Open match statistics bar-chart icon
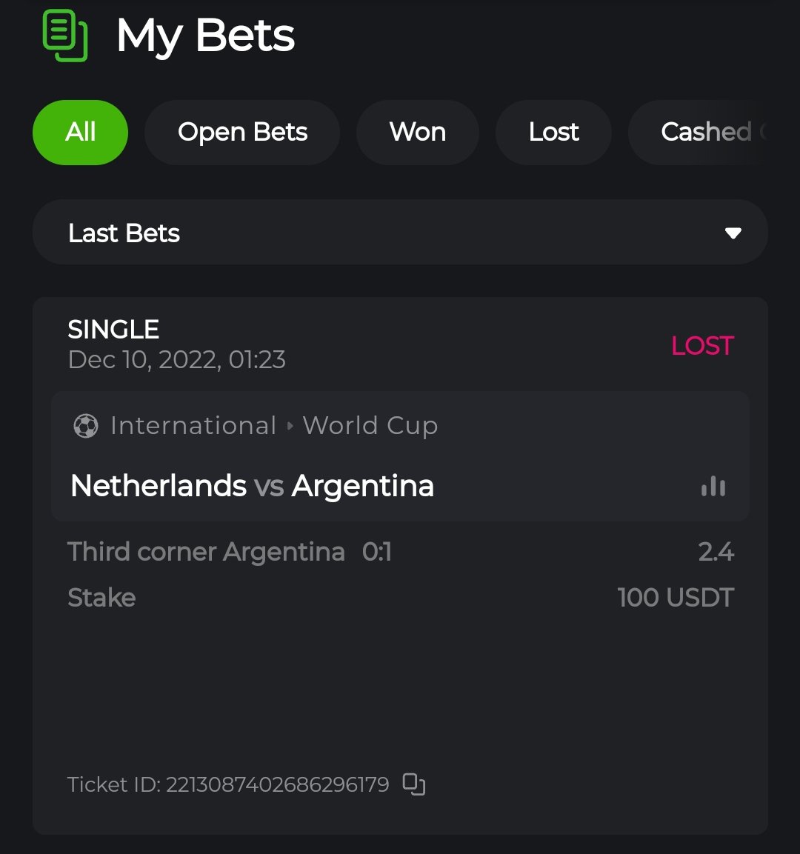The image size is (800, 854). pos(713,487)
